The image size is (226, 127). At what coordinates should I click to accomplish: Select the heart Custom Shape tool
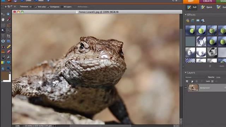(8, 62)
